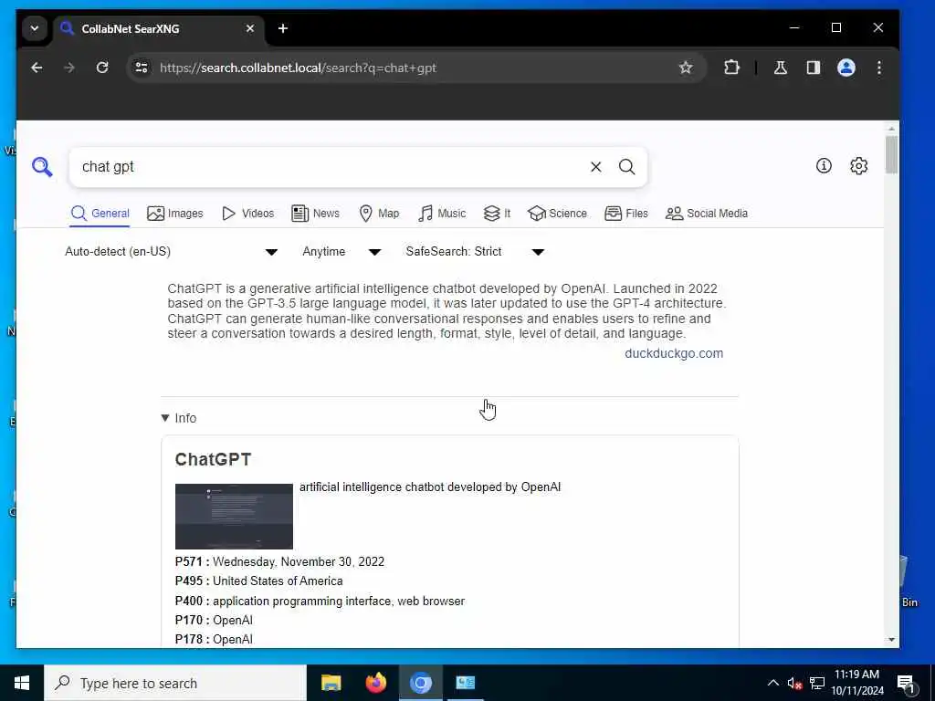Click scrollbar down arrow
The width and height of the screenshot is (935, 701).
(x=891, y=640)
